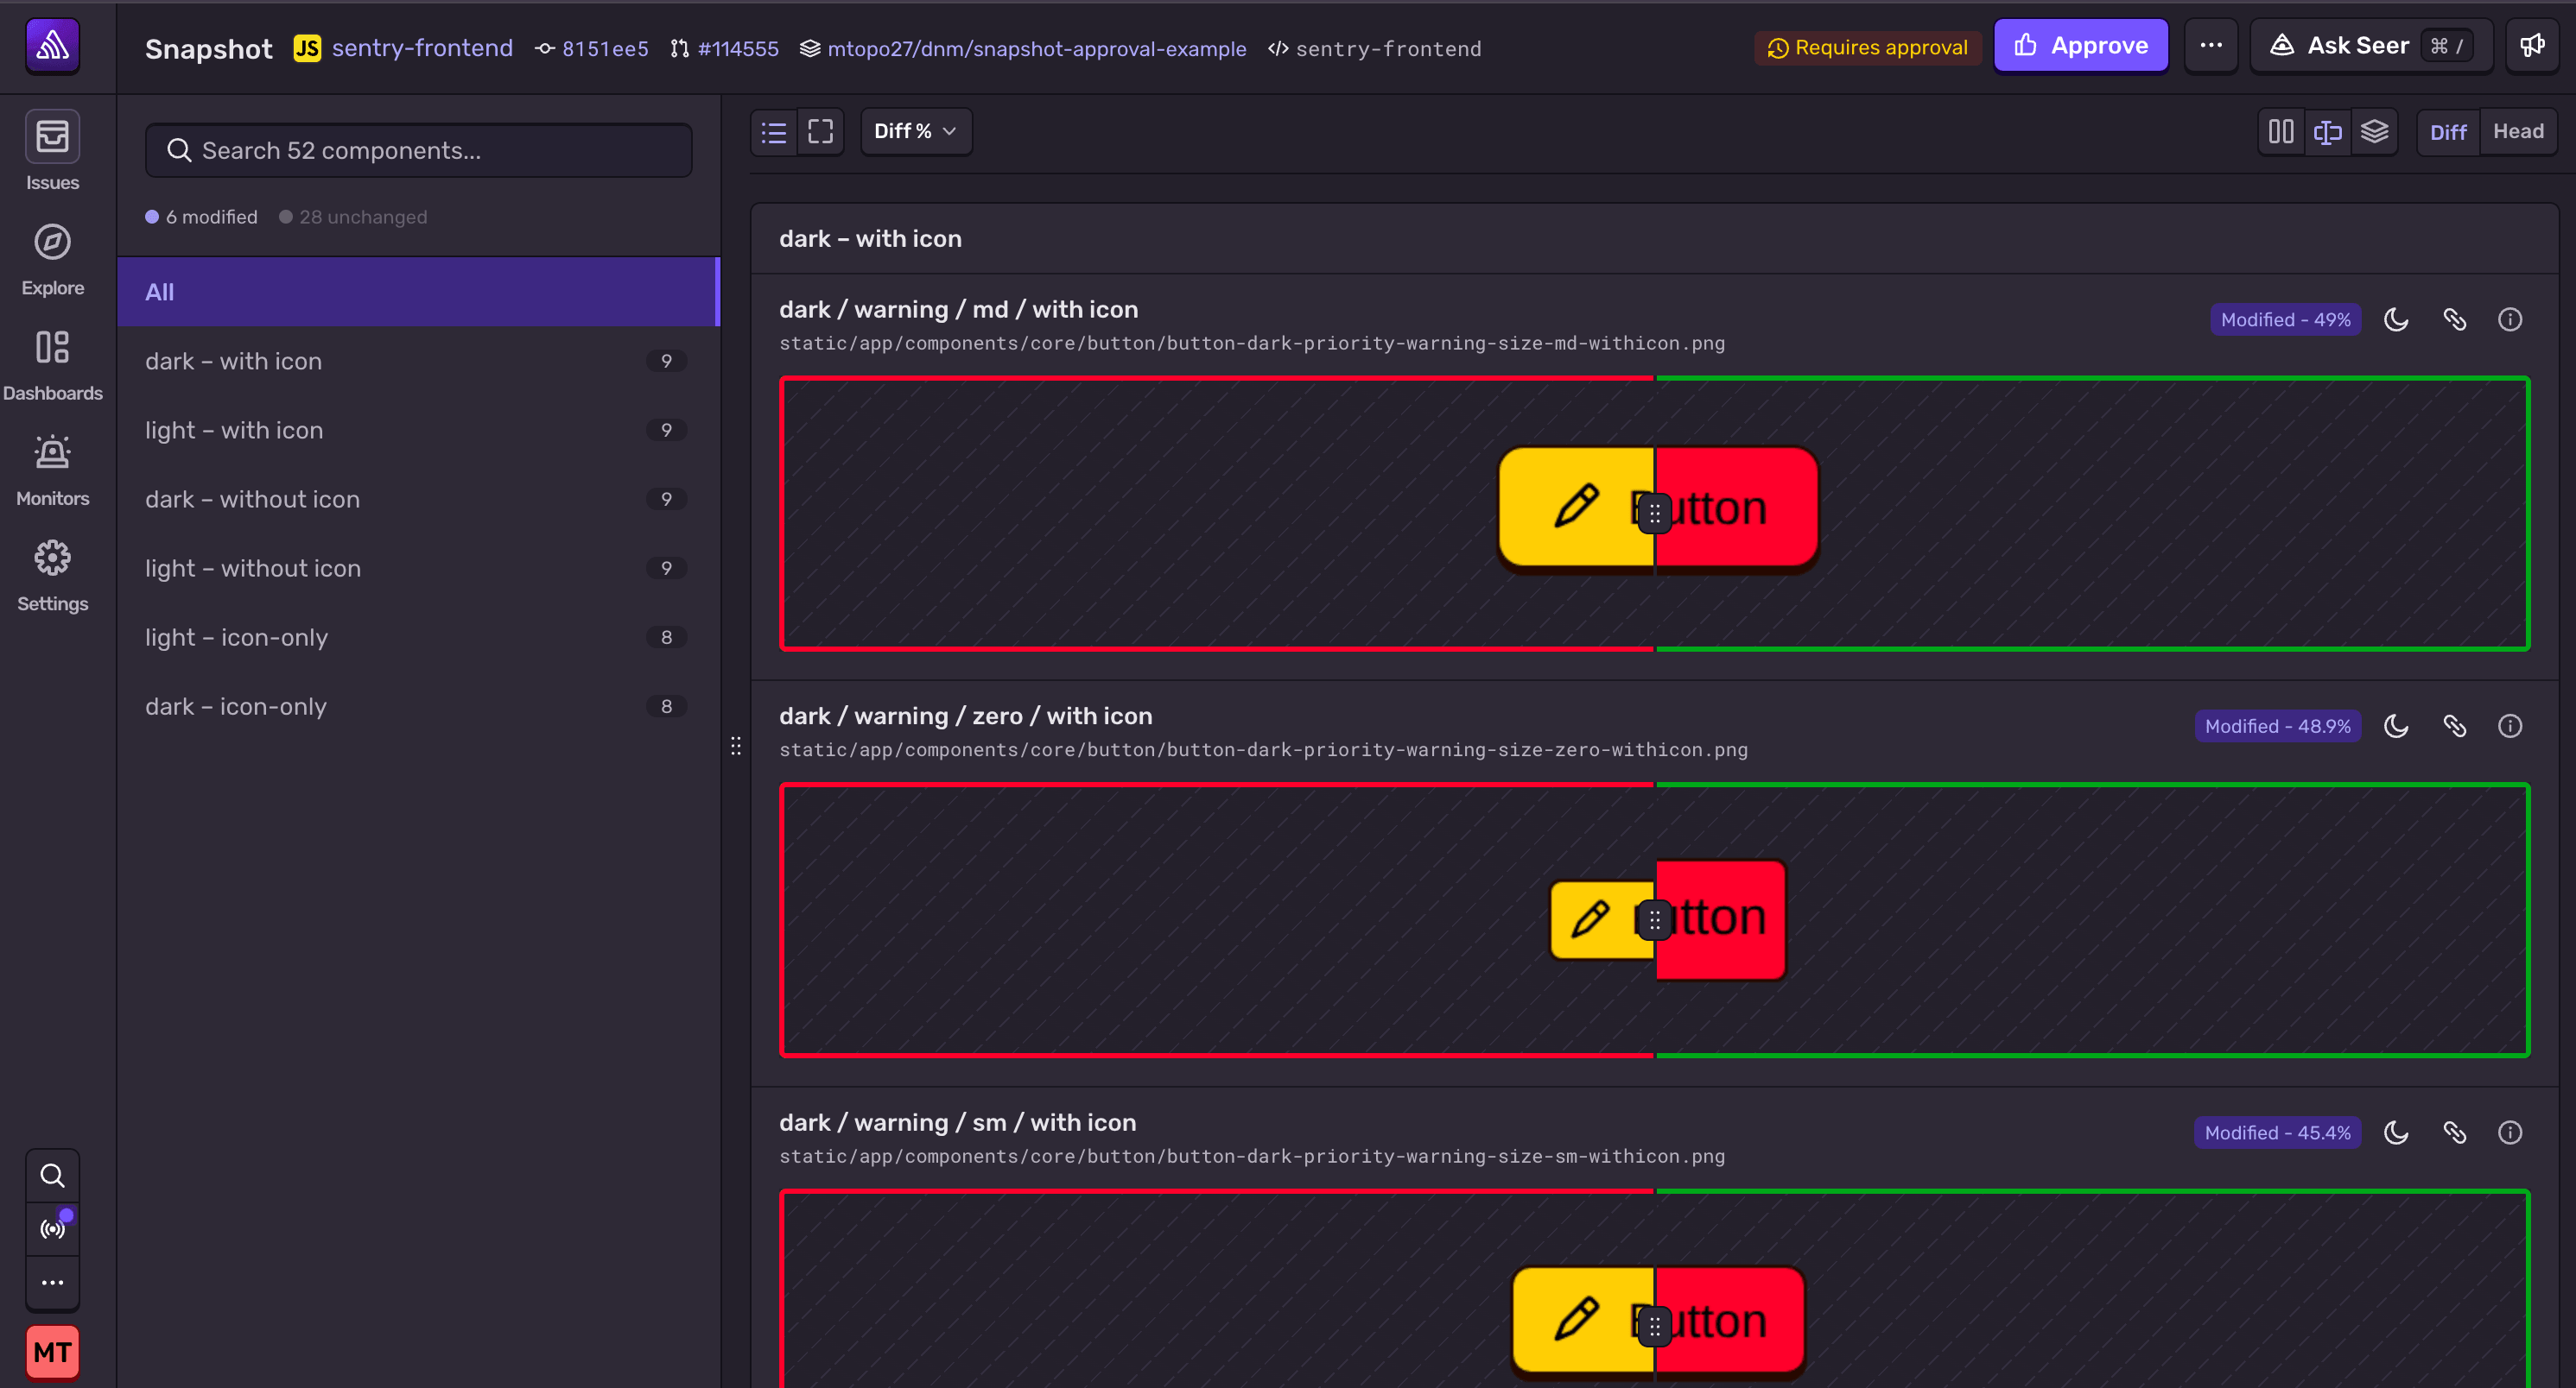Viewport: 2576px width, 1388px height.
Task: Open the broadcast what's new icon
Action: (x=52, y=1228)
